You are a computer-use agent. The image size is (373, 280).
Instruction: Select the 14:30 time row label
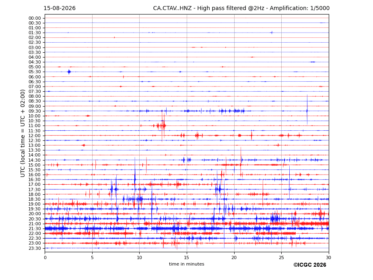[x=35, y=161]
